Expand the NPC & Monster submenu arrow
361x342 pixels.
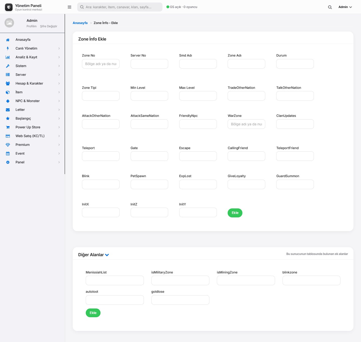point(59,101)
